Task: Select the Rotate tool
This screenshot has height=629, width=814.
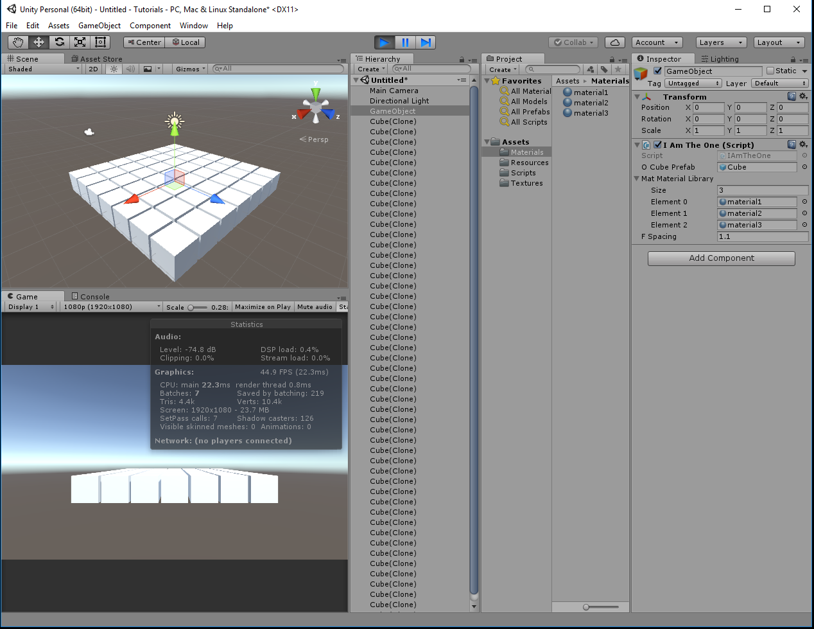Action: tap(60, 42)
